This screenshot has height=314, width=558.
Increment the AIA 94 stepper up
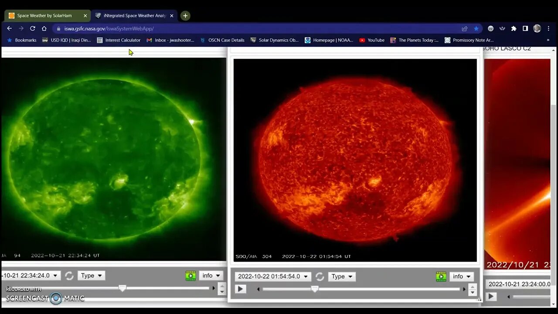(x=222, y=286)
